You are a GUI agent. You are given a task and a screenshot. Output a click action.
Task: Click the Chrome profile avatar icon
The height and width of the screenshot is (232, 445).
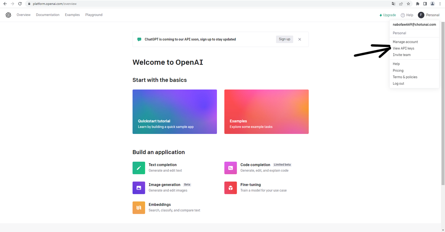click(x=432, y=4)
